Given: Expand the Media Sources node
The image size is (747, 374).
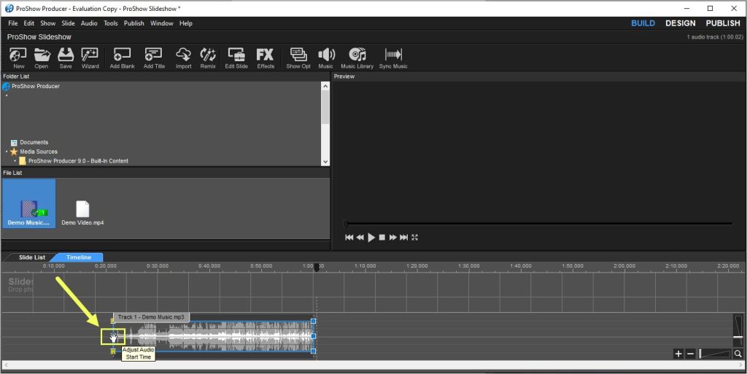Looking at the screenshot, I should [x=6, y=152].
